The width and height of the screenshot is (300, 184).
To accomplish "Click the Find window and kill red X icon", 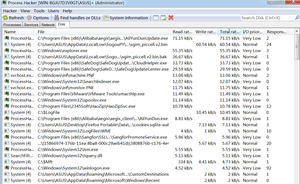I will [x=171, y=18].
